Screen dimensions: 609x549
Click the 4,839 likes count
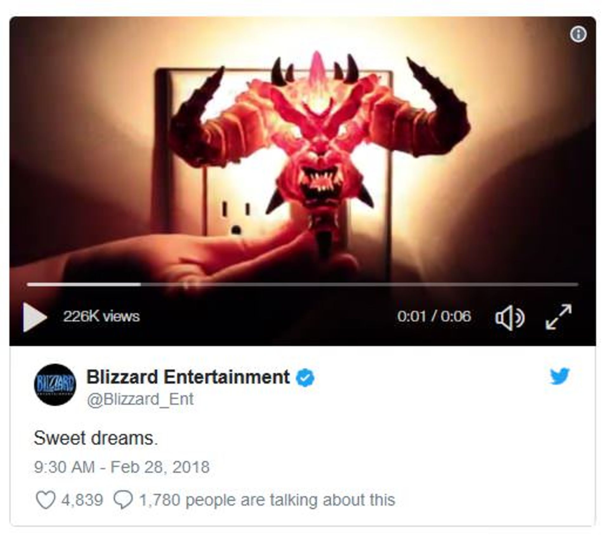[82, 500]
